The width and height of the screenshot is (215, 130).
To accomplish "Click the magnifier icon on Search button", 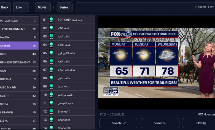I will tap(165, 123).
